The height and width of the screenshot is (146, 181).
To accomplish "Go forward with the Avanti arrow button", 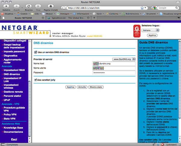I will tap(17, 6).
